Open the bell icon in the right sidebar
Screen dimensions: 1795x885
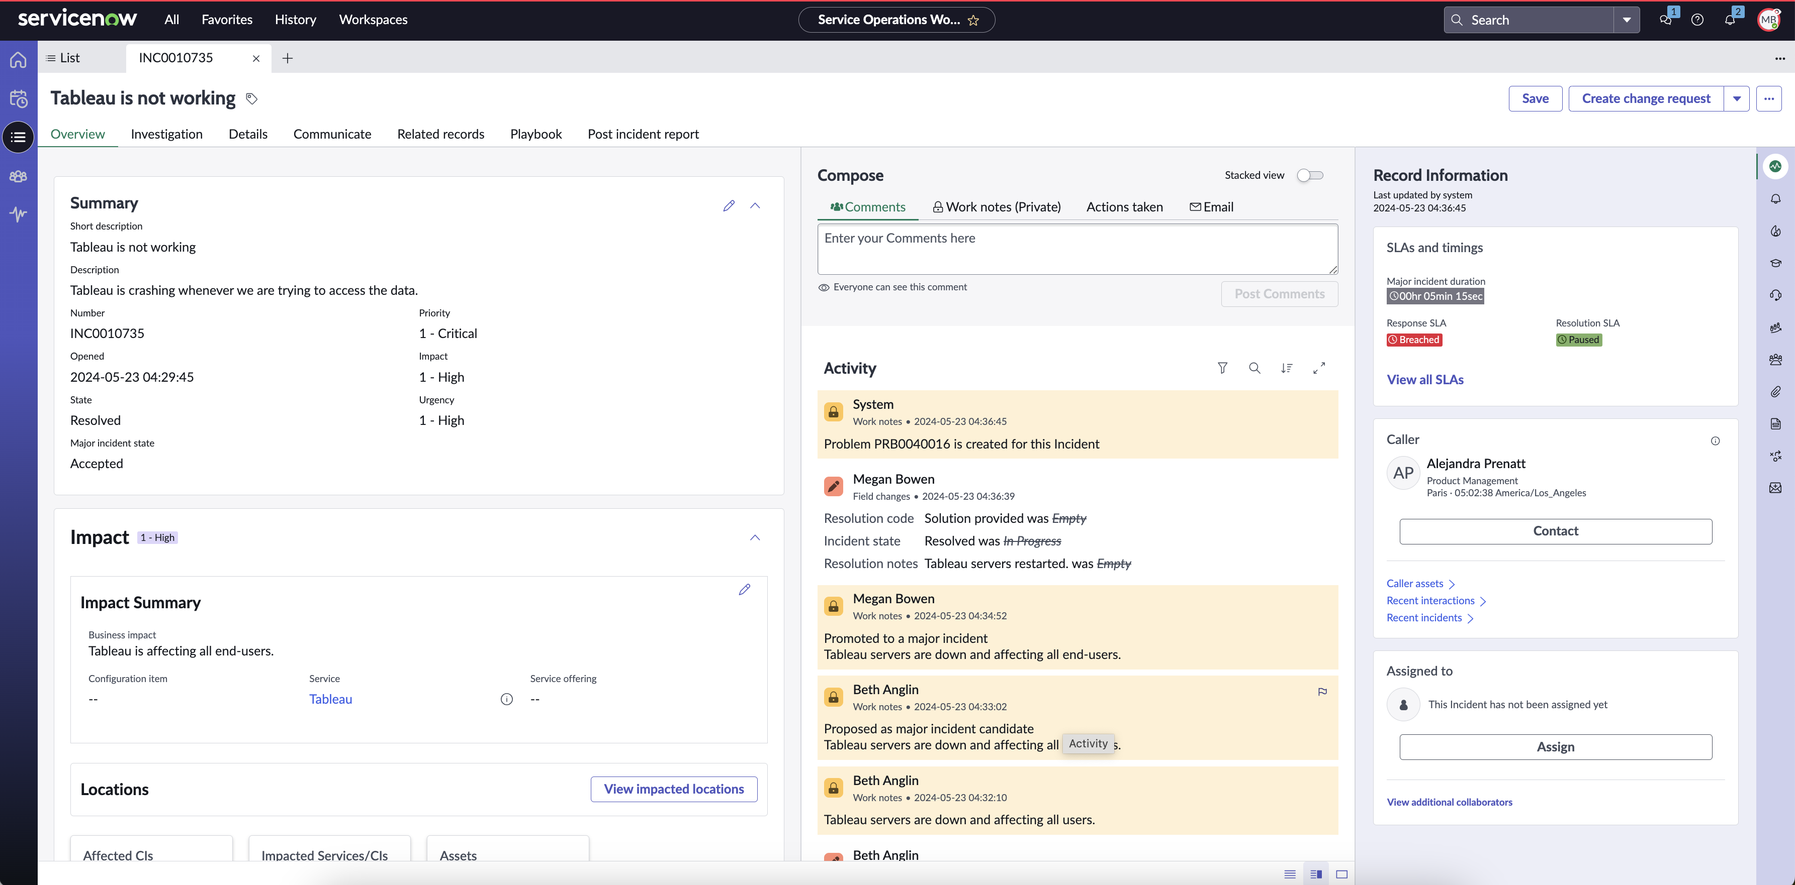coord(1775,199)
